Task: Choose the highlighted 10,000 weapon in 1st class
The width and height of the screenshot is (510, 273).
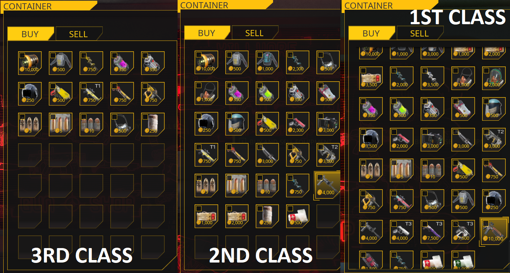Action: 494,231
